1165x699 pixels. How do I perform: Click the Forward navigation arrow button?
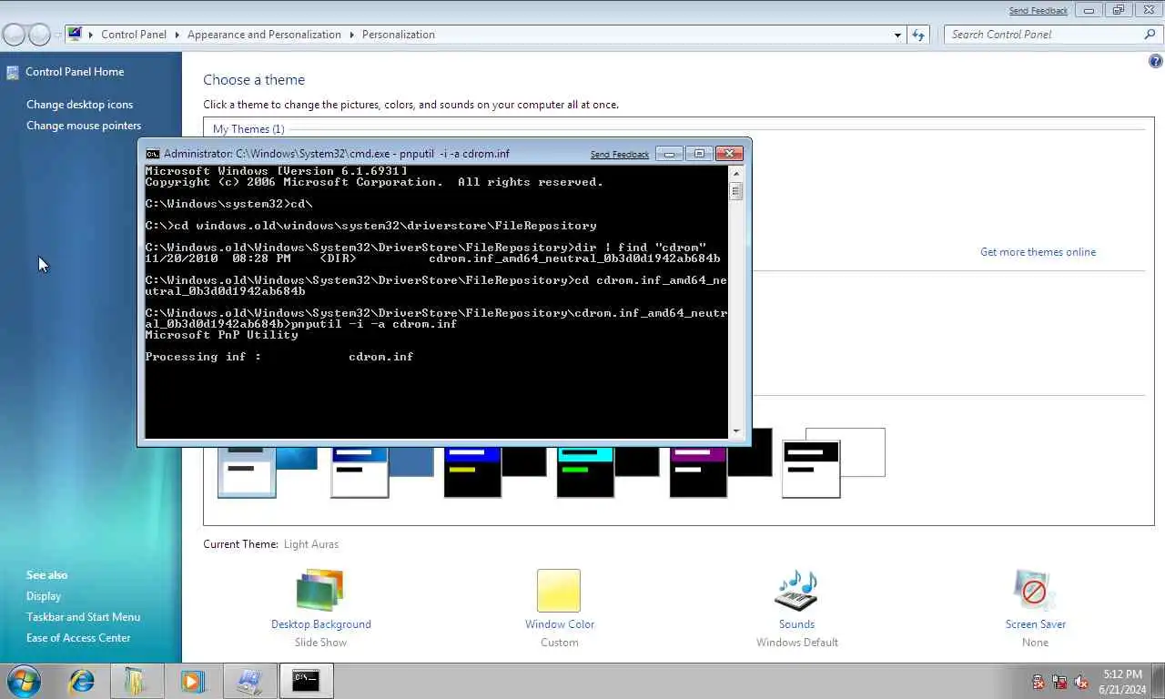coord(40,35)
